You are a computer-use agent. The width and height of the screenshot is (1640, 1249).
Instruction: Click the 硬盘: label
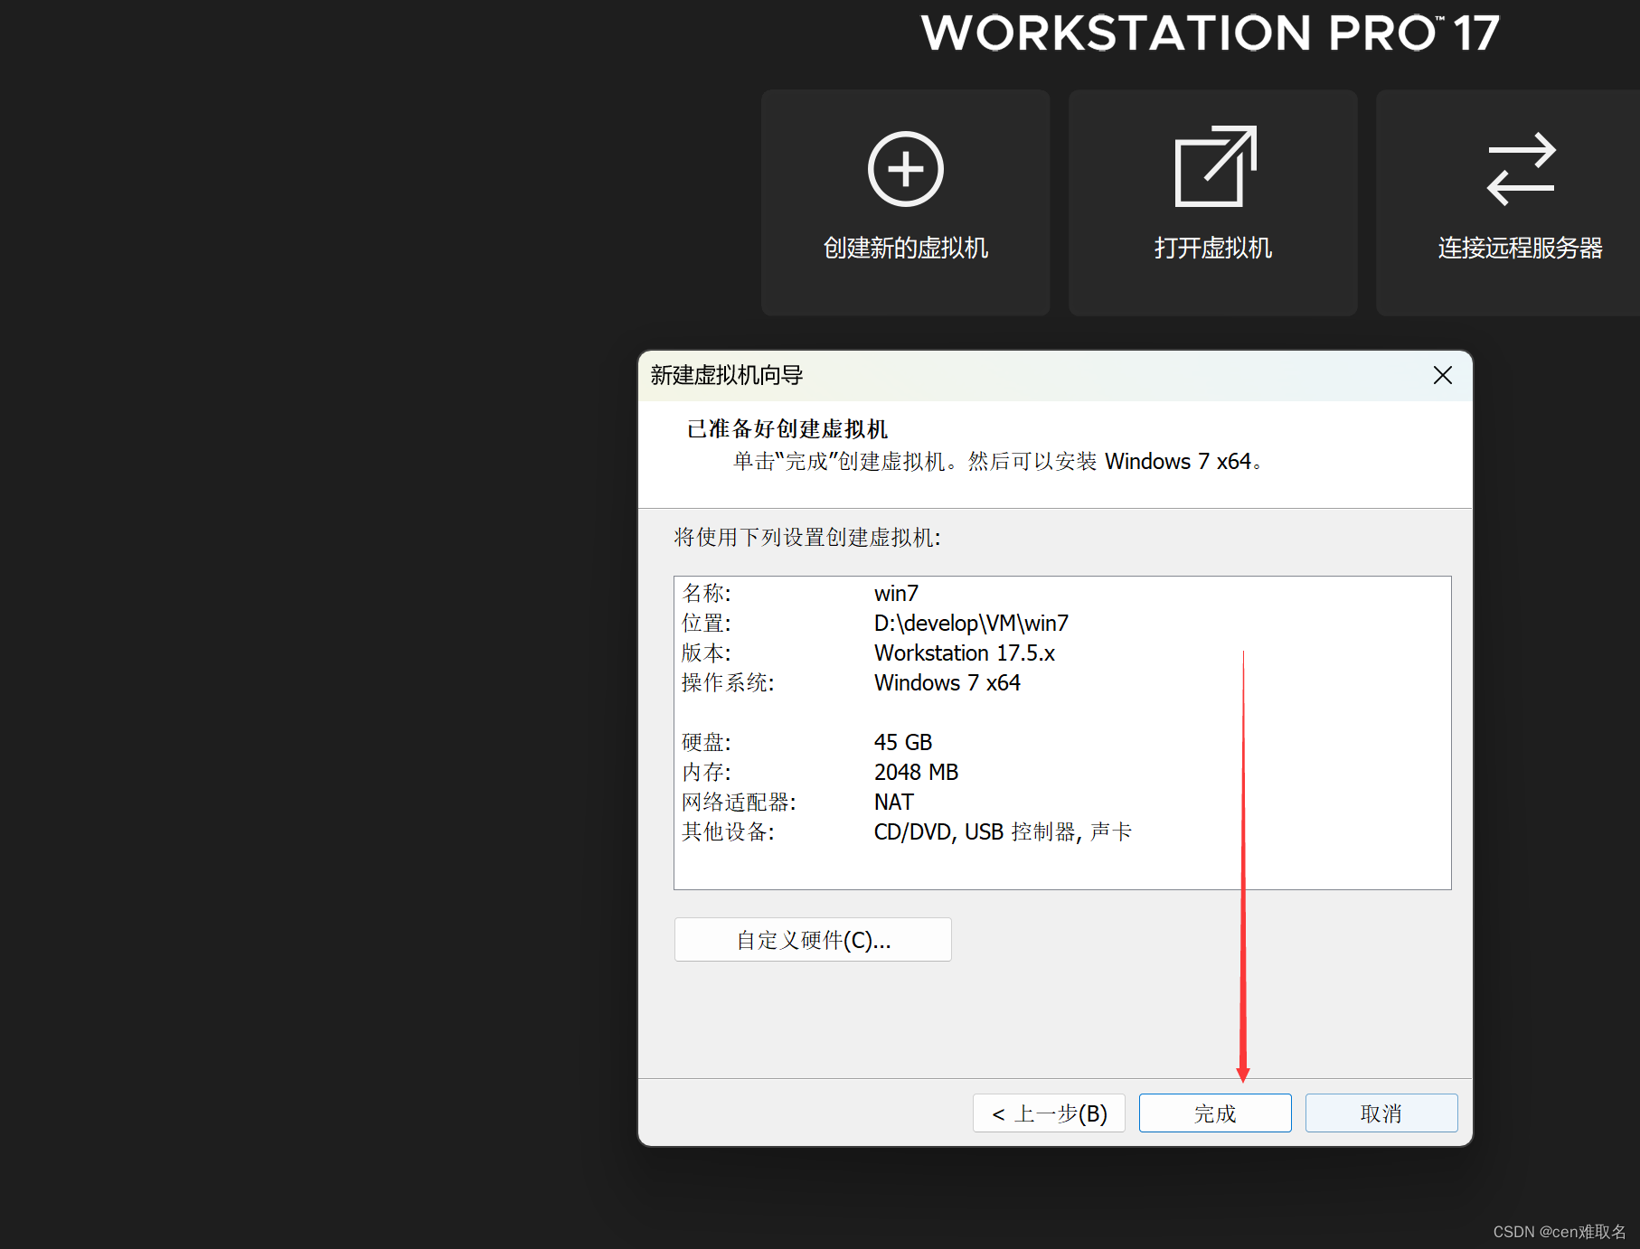click(x=706, y=743)
